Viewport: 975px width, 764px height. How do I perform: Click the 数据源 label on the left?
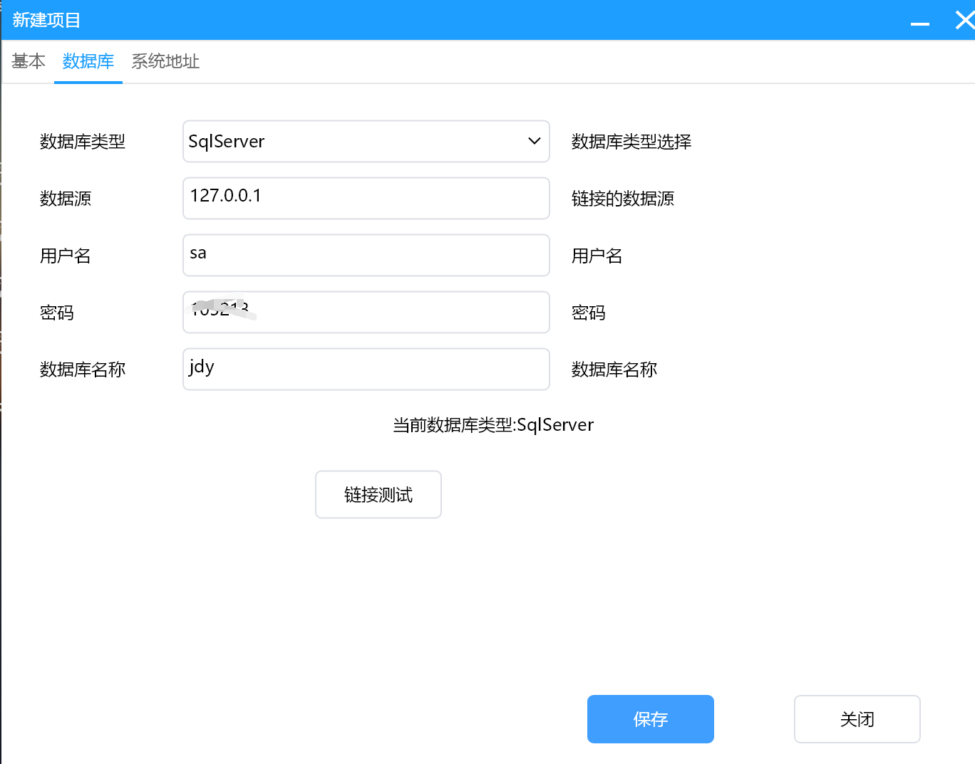66,199
